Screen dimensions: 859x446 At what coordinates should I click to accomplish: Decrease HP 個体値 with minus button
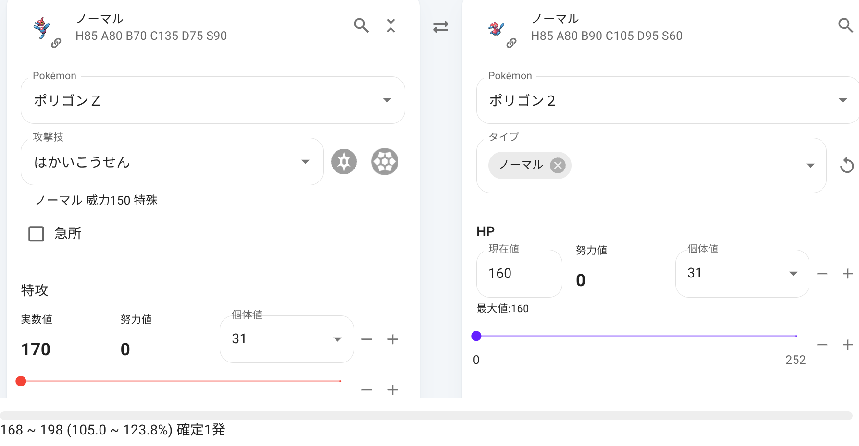click(x=822, y=274)
